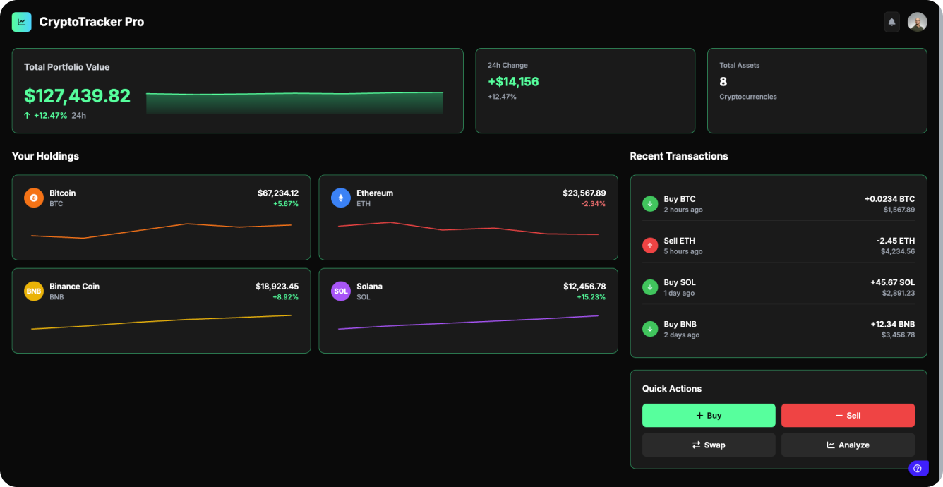
Task: Select the Ethereum holdings card
Action: tap(468, 217)
